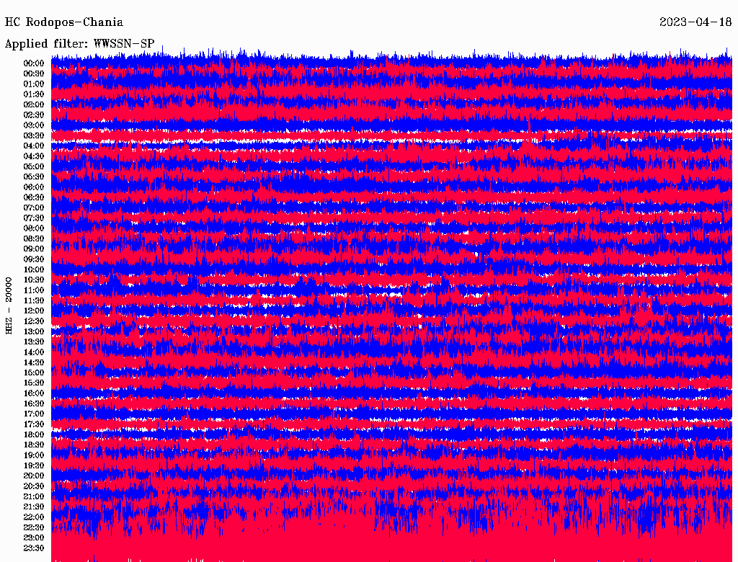Click the 21:30 time label
The width and height of the screenshot is (738, 562).
click(x=34, y=507)
